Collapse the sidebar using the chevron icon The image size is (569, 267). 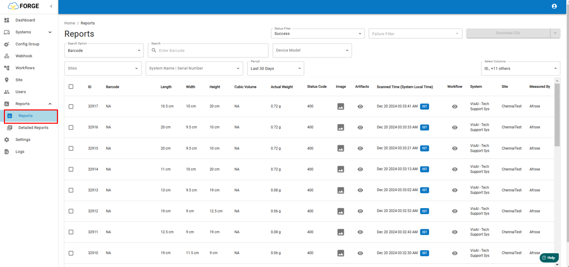tap(51, 6)
